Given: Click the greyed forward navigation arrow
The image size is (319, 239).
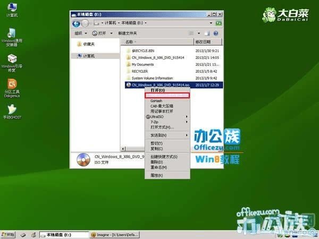Looking at the screenshot, I should (x=85, y=23).
